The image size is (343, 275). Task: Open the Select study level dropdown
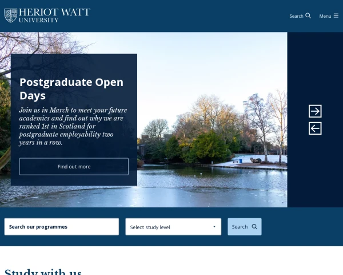pos(173,226)
